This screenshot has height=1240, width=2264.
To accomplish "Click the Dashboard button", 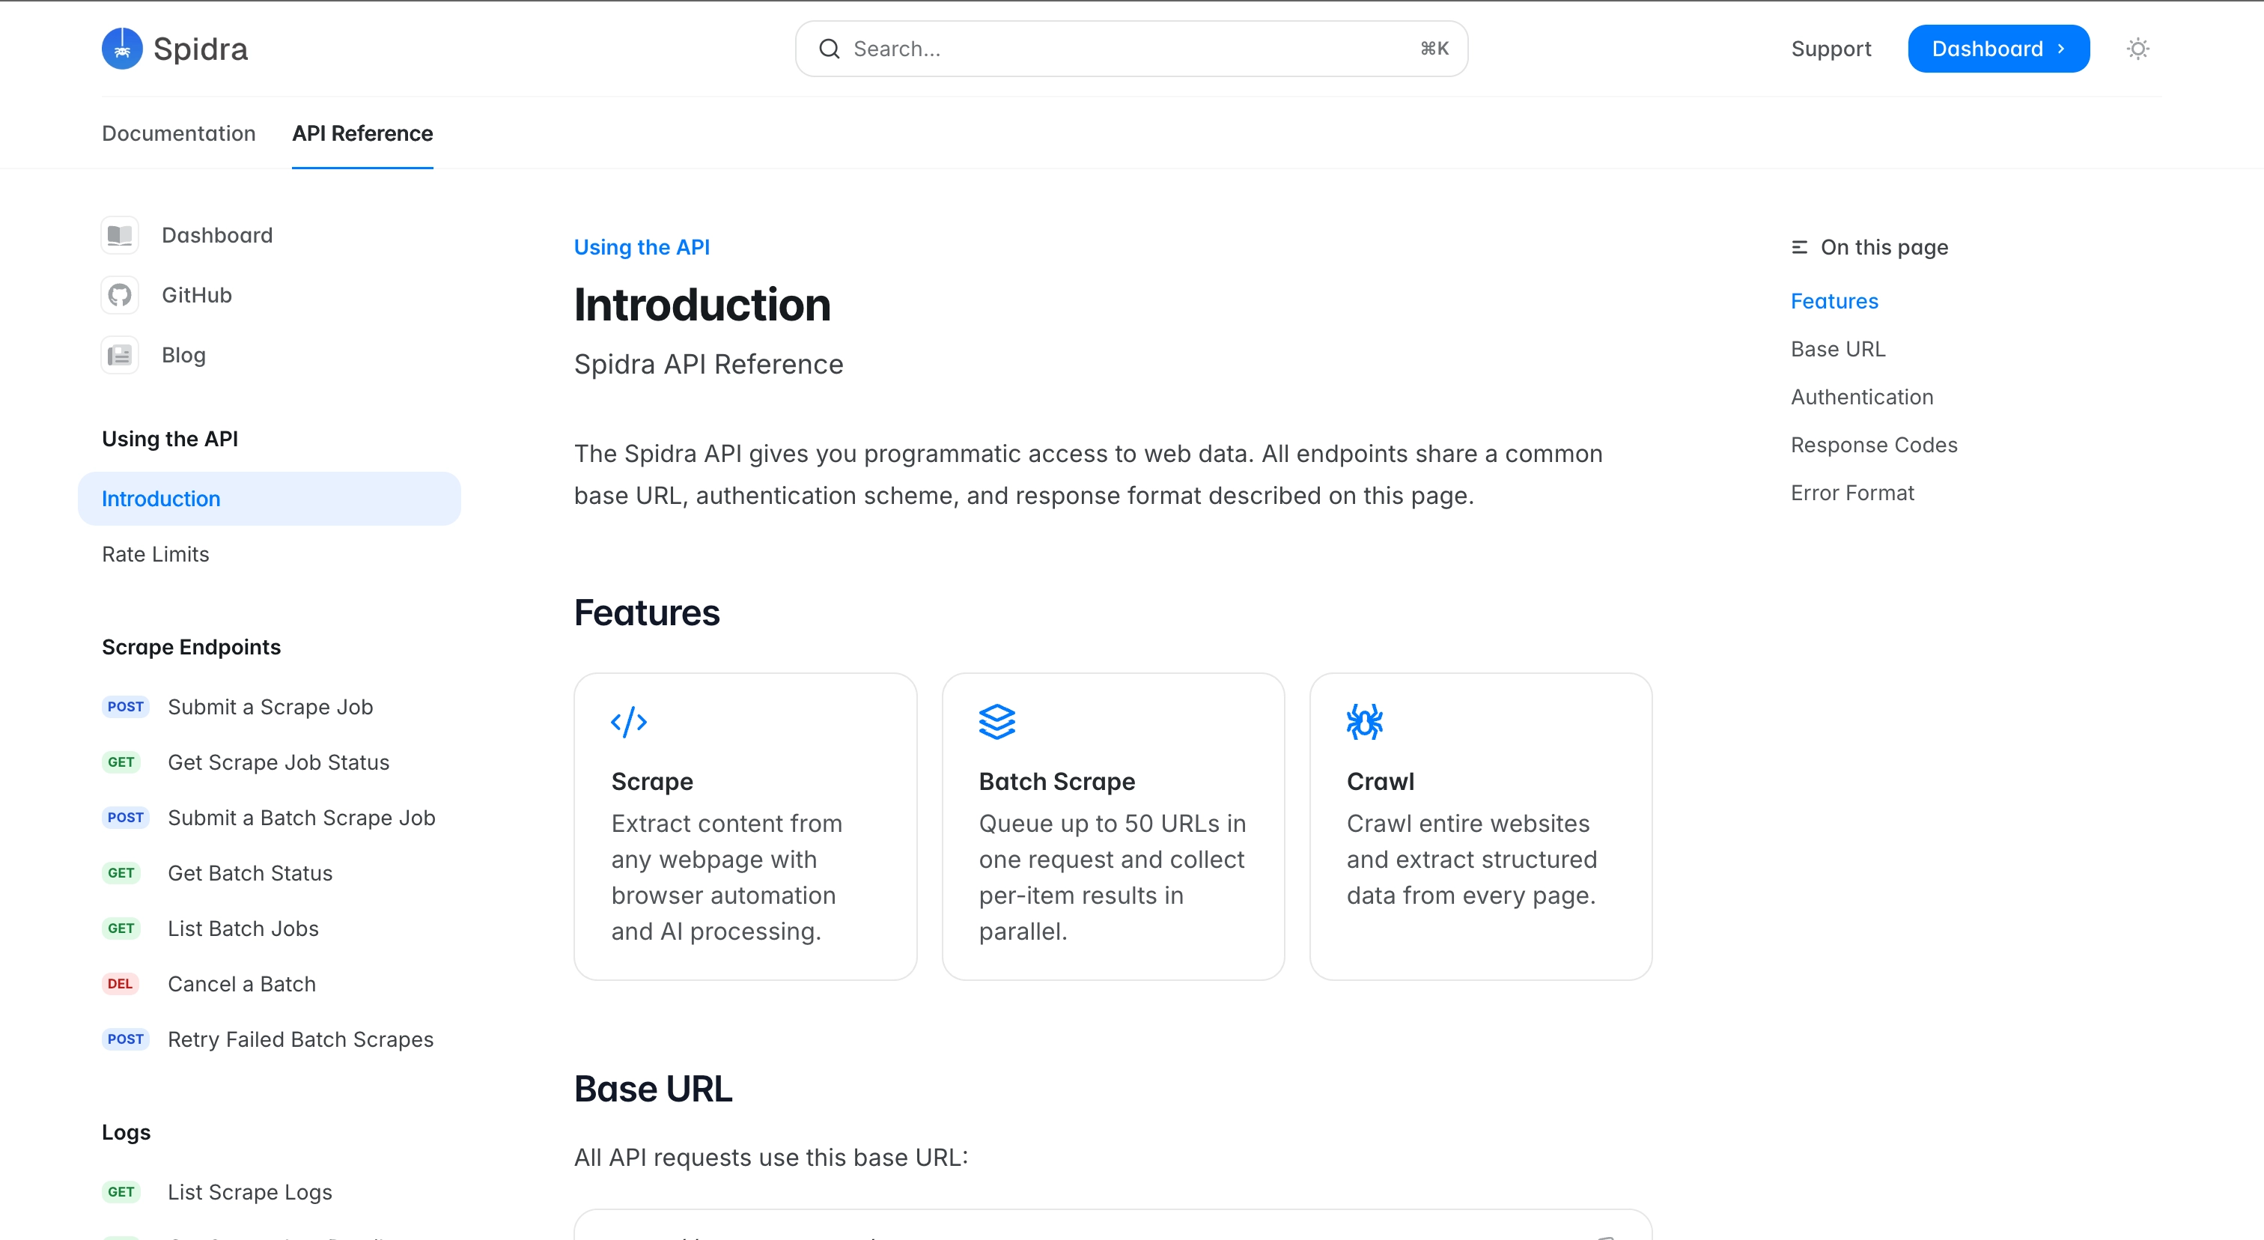I will click(1997, 49).
